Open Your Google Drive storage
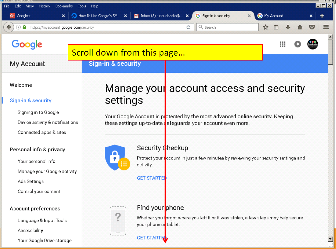 click(45, 241)
